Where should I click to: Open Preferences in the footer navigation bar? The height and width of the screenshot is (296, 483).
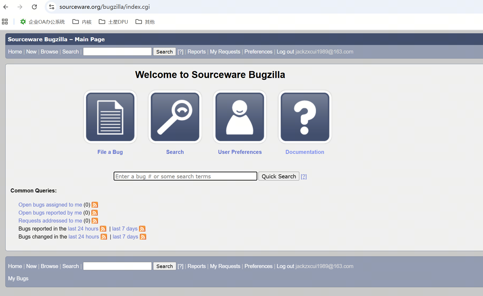[x=258, y=266]
